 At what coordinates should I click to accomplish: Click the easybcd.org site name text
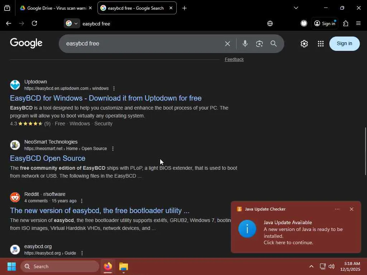(x=38, y=246)
